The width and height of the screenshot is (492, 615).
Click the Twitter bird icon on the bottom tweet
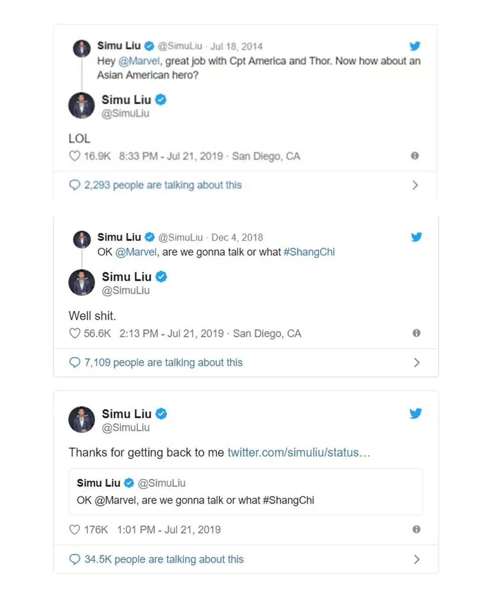(x=415, y=413)
